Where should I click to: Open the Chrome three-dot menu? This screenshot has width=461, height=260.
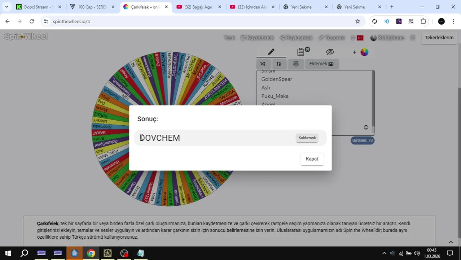(453, 21)
